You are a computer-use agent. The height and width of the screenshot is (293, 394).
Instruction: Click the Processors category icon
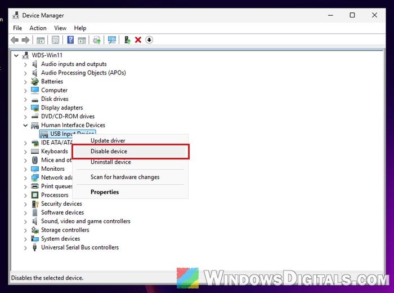[x=35, y=195]
